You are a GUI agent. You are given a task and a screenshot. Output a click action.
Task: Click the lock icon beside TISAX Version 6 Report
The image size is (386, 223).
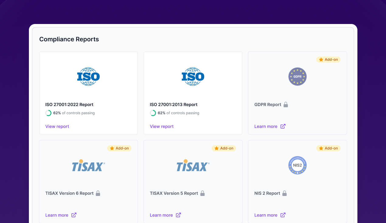(98, 193)
